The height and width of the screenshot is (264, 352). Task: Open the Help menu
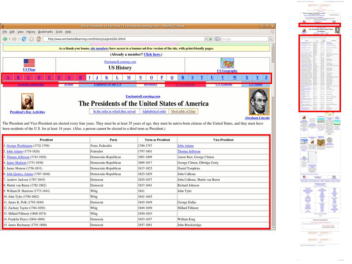coord(68,32)
